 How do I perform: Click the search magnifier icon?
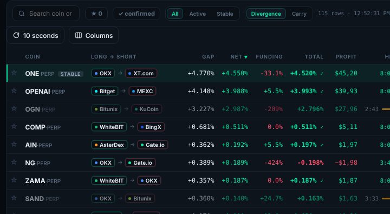tap(22, 14)
